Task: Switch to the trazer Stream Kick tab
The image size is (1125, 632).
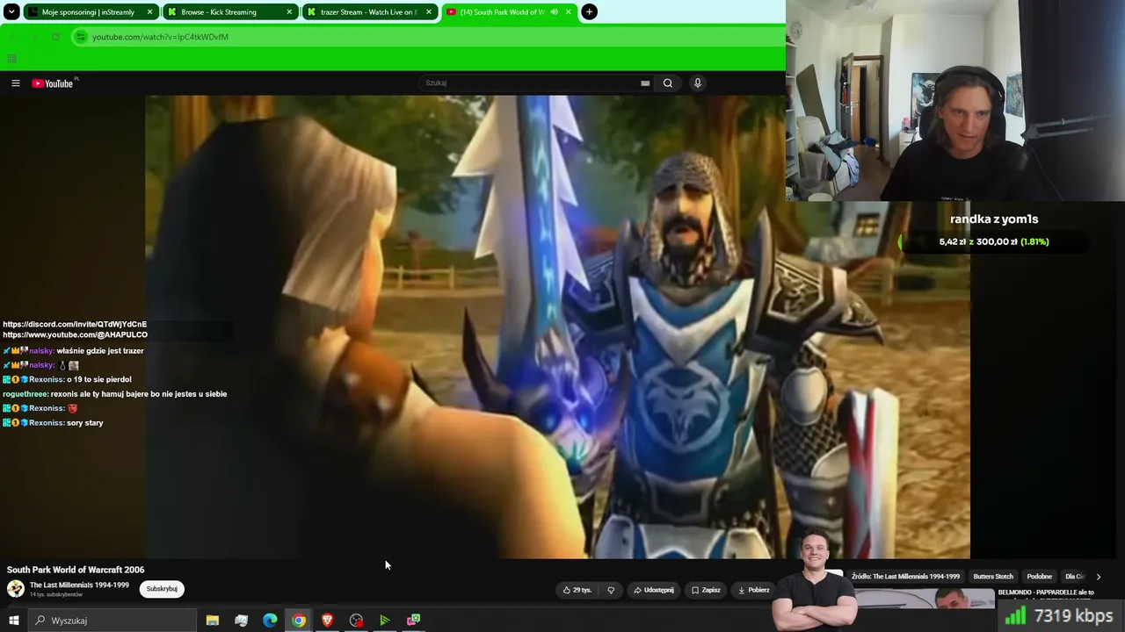Action: point(368,12)
